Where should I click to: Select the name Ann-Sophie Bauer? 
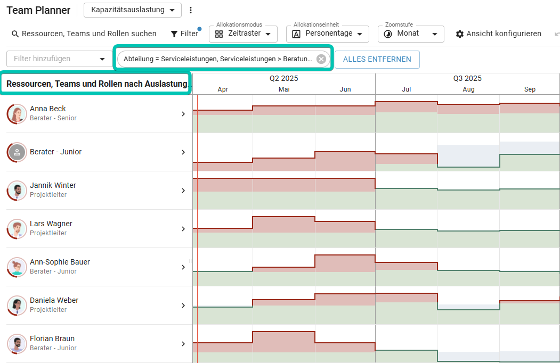tap(60, 262)
